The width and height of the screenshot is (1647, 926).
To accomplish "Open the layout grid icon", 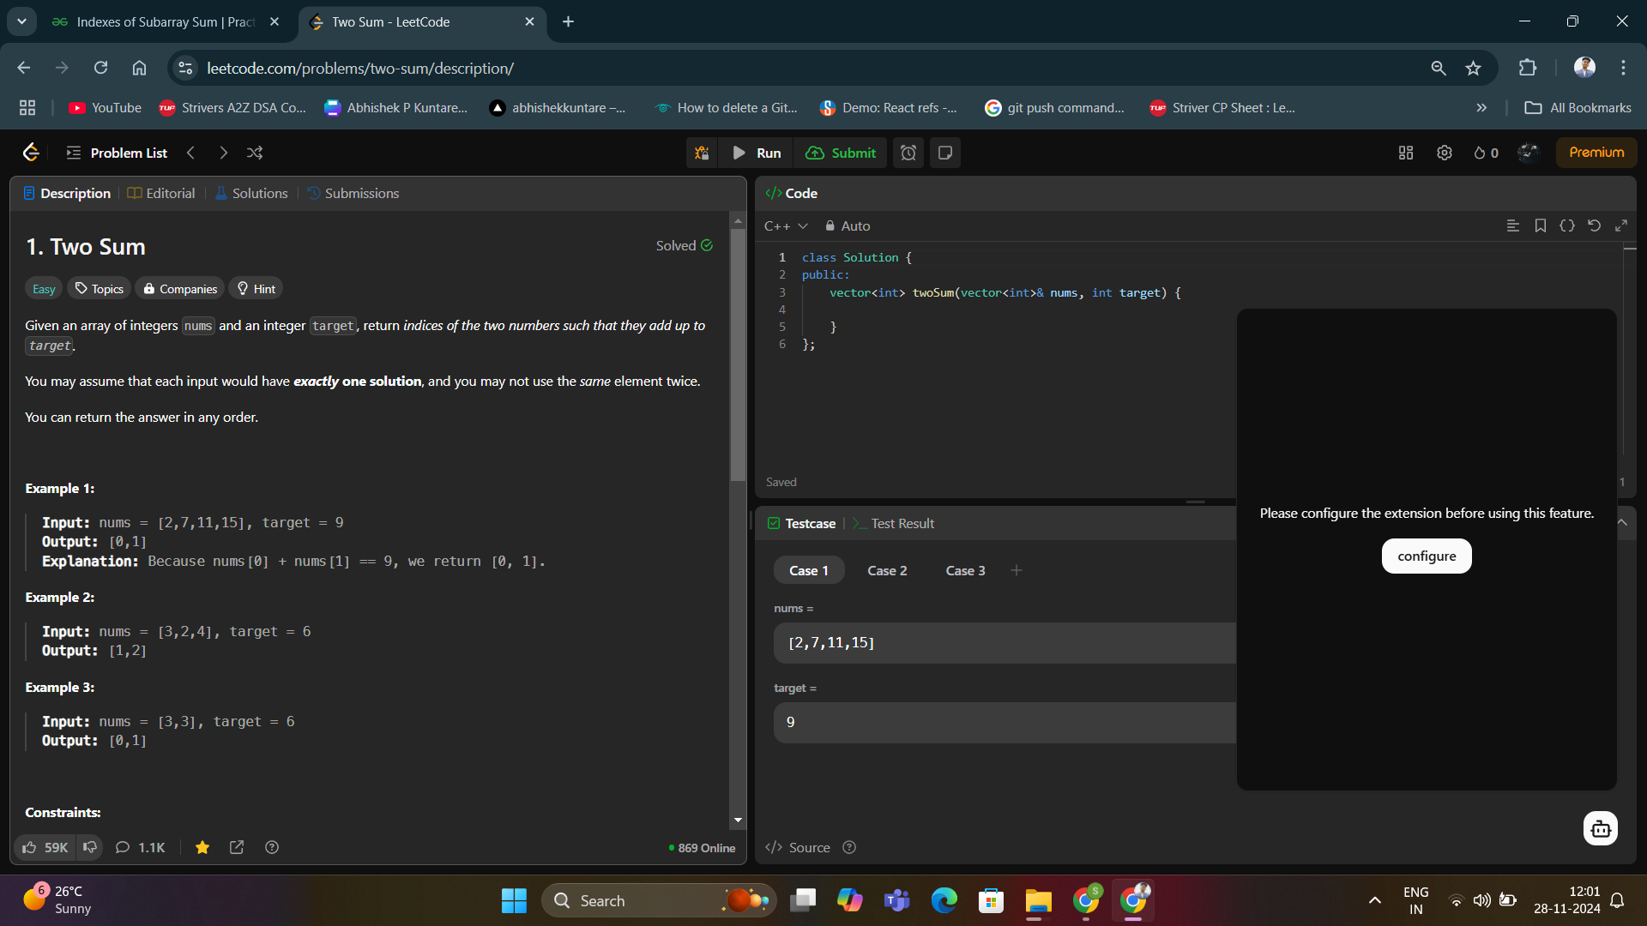I will coord(1406,153).
